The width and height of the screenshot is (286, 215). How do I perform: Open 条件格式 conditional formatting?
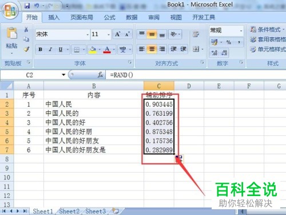(268, 29)
